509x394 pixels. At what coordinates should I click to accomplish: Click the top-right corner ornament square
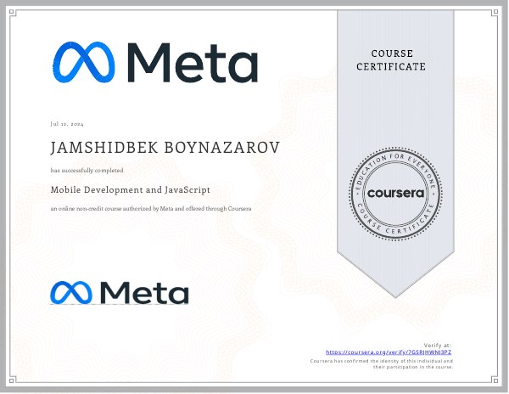(495, 13)
